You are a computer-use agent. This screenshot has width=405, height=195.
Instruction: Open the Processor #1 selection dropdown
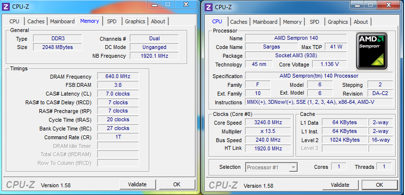coord(271,167)
